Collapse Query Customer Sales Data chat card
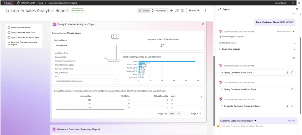Screen dimensions: 302x135 click(222, 73)
